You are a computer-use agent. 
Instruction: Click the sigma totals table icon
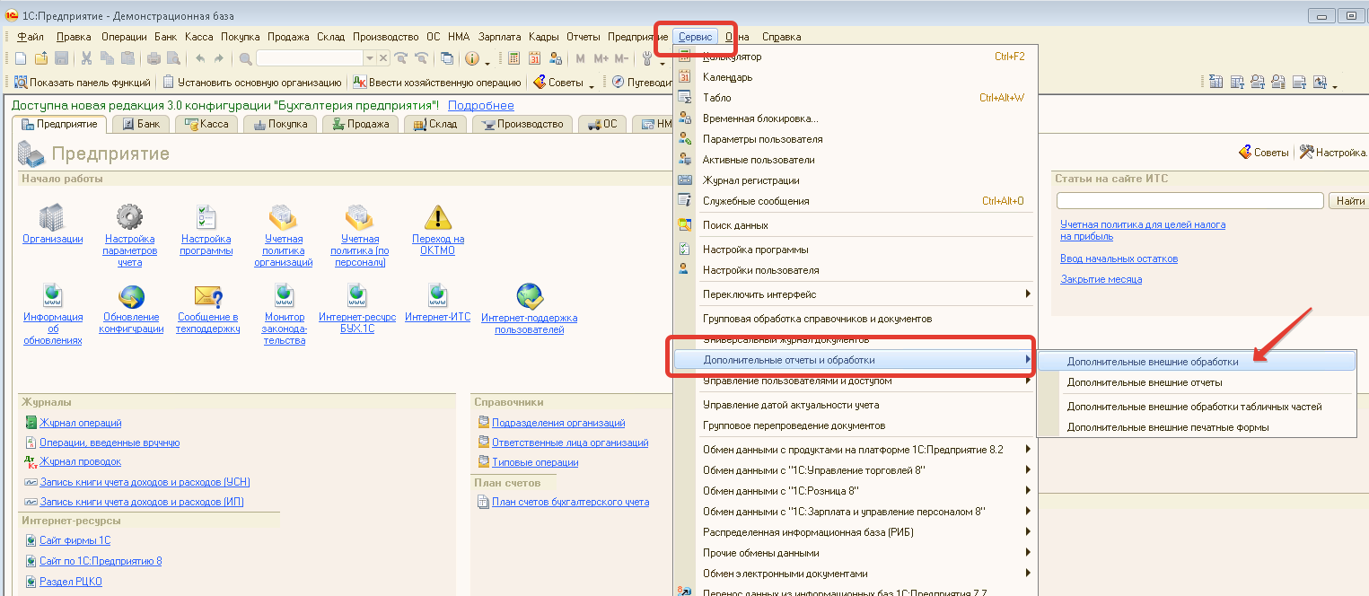[x=1217, y=82]
